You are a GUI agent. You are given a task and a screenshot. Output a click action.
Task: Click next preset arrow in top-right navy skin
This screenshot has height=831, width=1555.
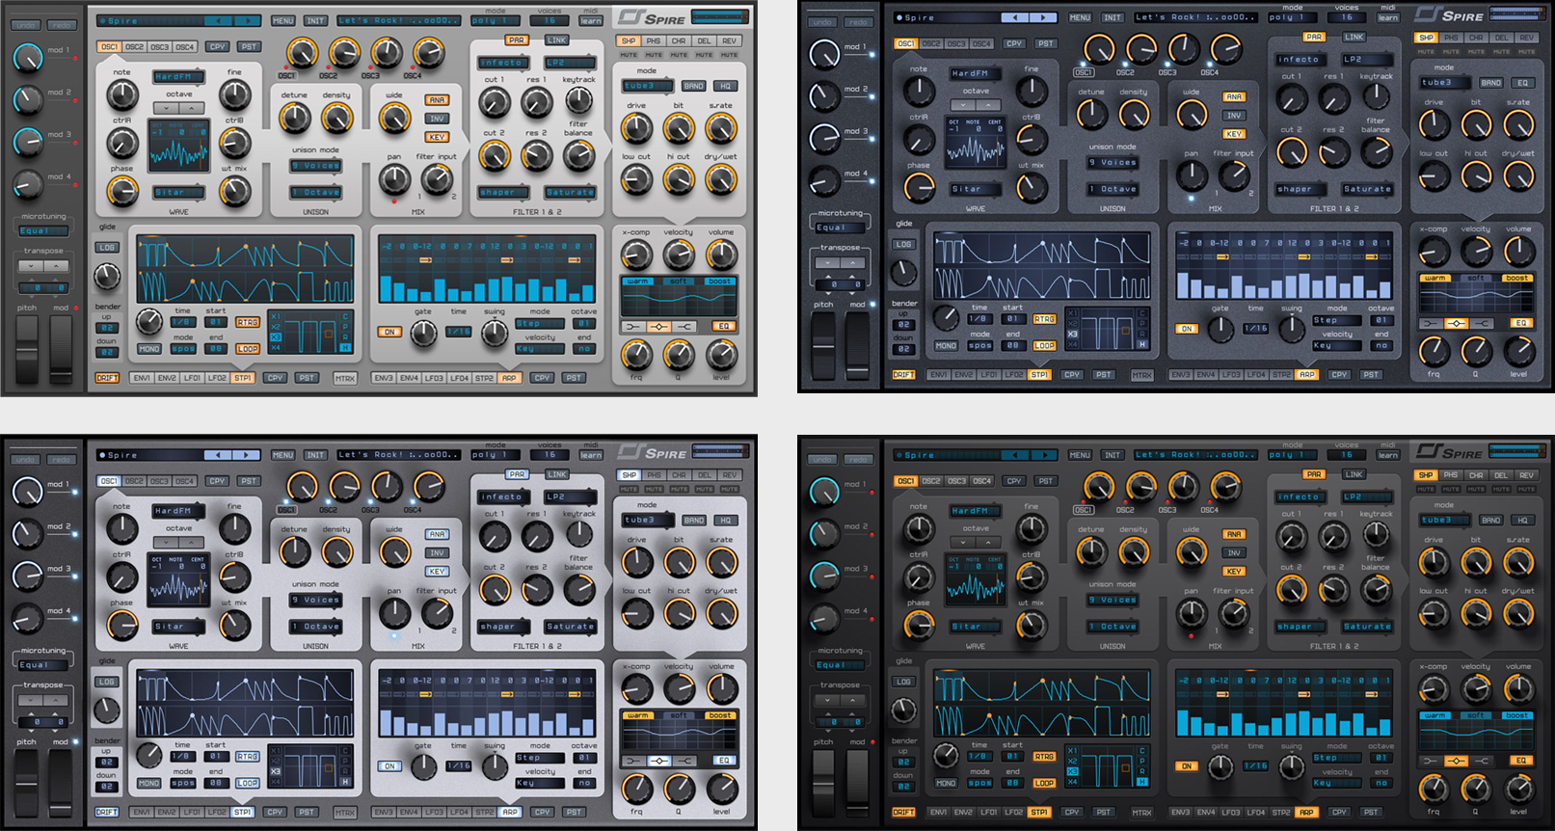click(1044, 17)
